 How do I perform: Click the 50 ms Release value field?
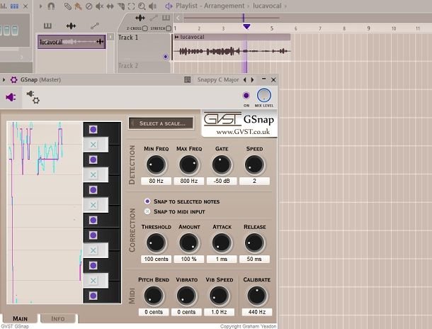pos(254,259)
